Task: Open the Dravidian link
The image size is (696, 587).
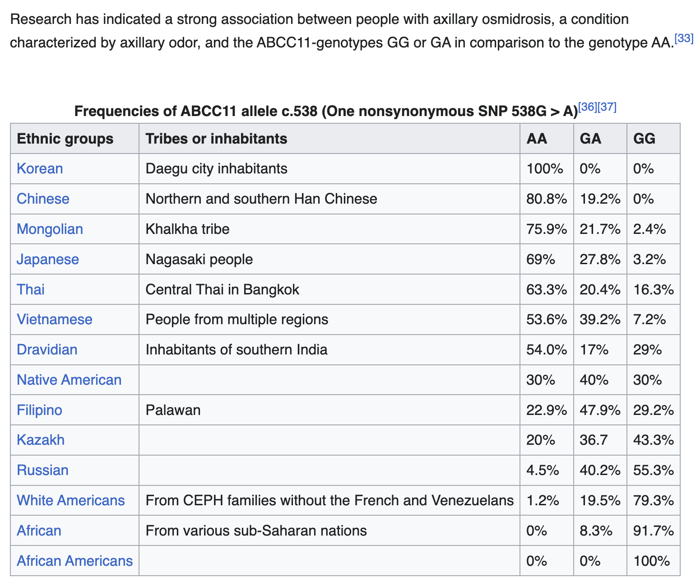Action: 47,349
